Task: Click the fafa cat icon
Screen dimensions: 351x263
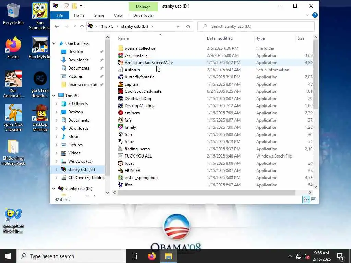Action: coord(121,120)
